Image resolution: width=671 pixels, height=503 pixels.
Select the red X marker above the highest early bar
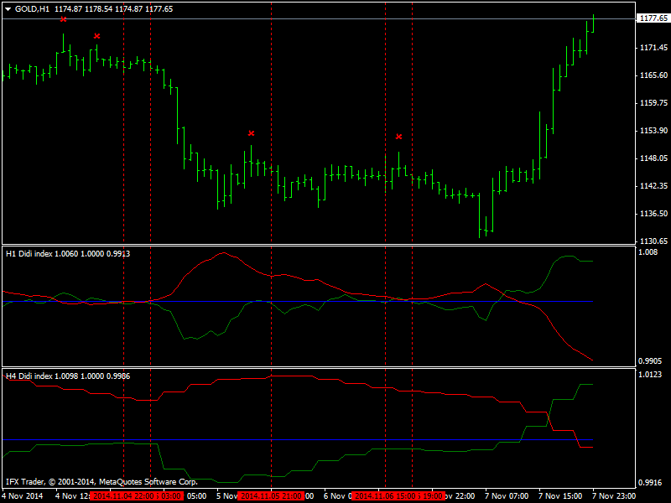pos(64,19)
